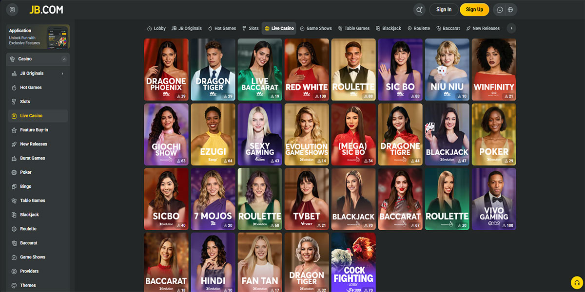Click the hamburger menu icon beside the logo
Screen dimensions: 585x292
[12, 10]
